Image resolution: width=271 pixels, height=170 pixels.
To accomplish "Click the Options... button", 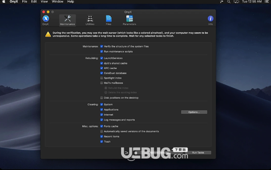I will (x=194, y=112).
